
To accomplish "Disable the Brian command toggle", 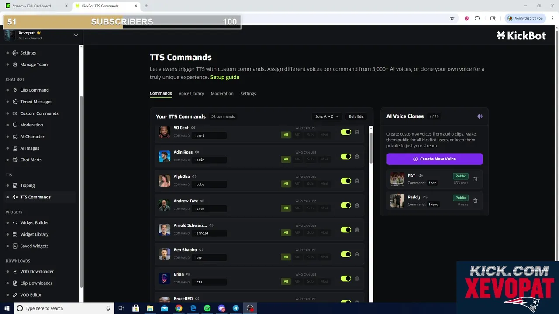I will tap(346, 279).
